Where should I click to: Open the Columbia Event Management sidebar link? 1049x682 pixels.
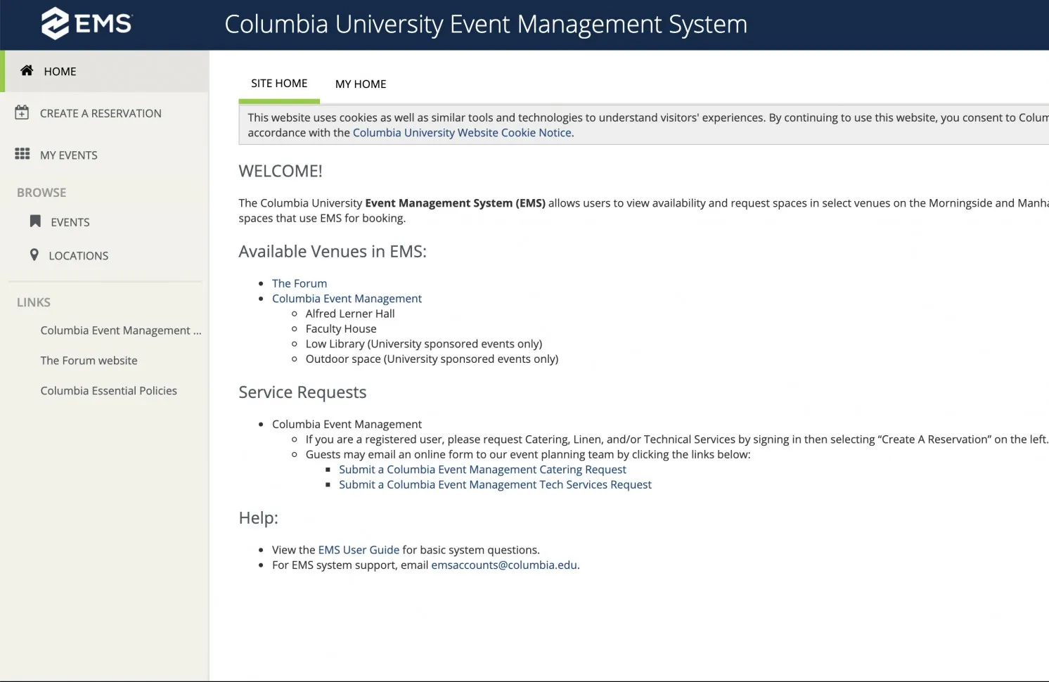[x=121, y=330]
